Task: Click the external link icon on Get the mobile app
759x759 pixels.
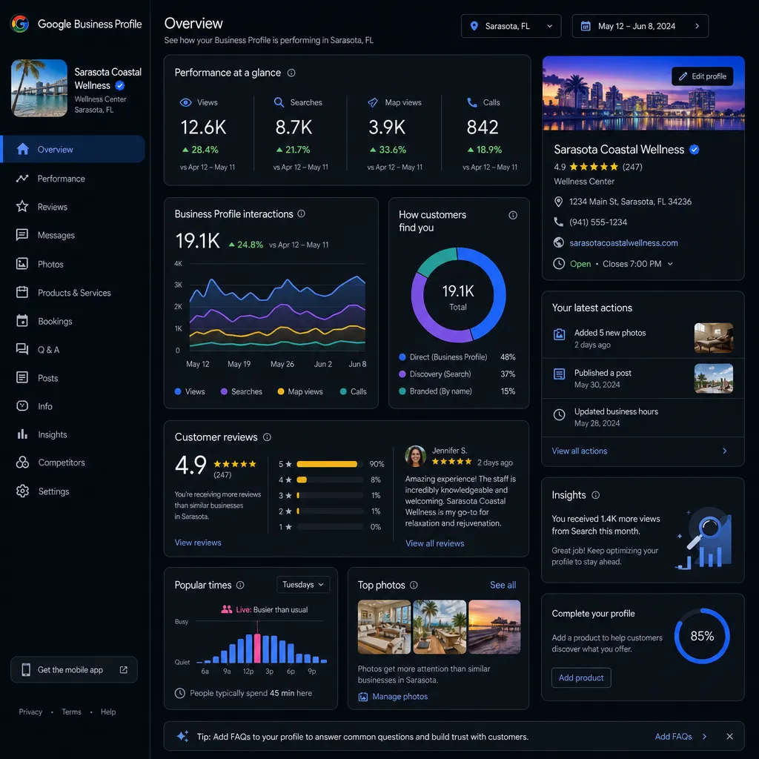Action: (124, 669)
